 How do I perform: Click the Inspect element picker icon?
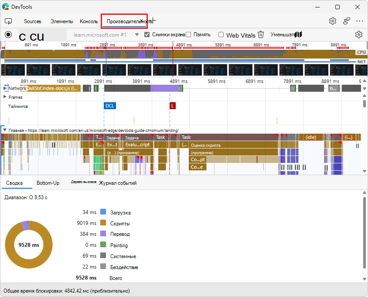[8, 21]
